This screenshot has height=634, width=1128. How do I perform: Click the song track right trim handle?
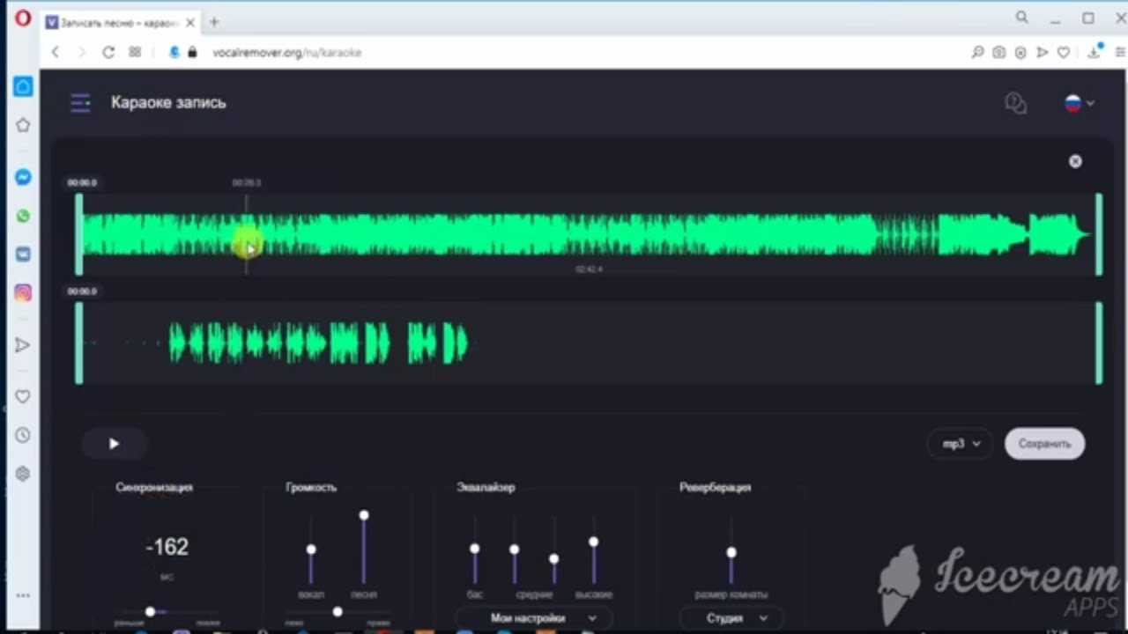pyautogui.click(x=1099, y=234)
